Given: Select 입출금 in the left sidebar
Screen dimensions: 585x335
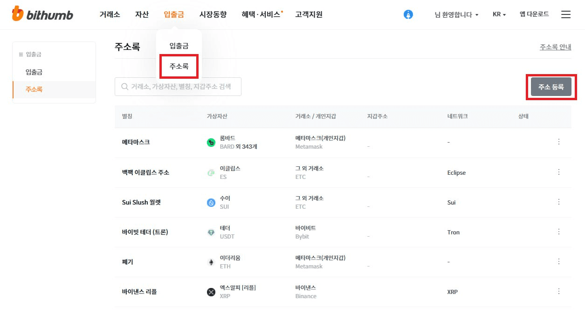Looking at the screenshot, I should click(x=34, y=72).
